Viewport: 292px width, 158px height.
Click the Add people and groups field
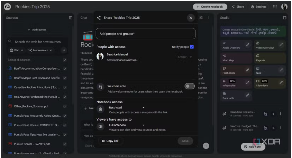coord(146,34)
